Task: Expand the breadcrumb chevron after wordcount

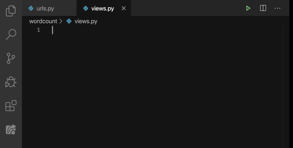Action: coord(61,21)
